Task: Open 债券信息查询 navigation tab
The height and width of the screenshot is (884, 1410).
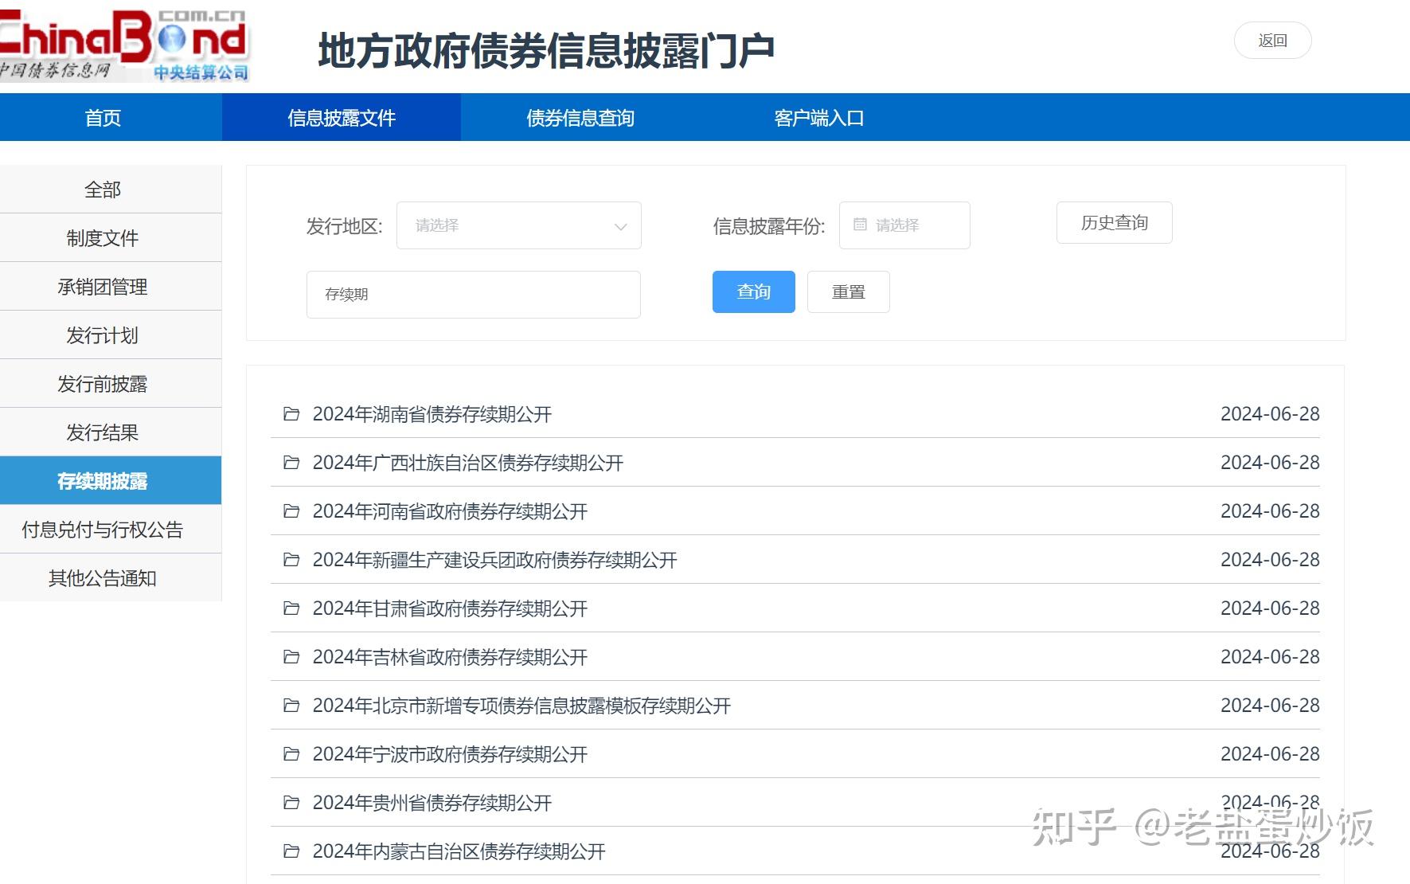Action: pyautogui.click(x=580, y=118)
